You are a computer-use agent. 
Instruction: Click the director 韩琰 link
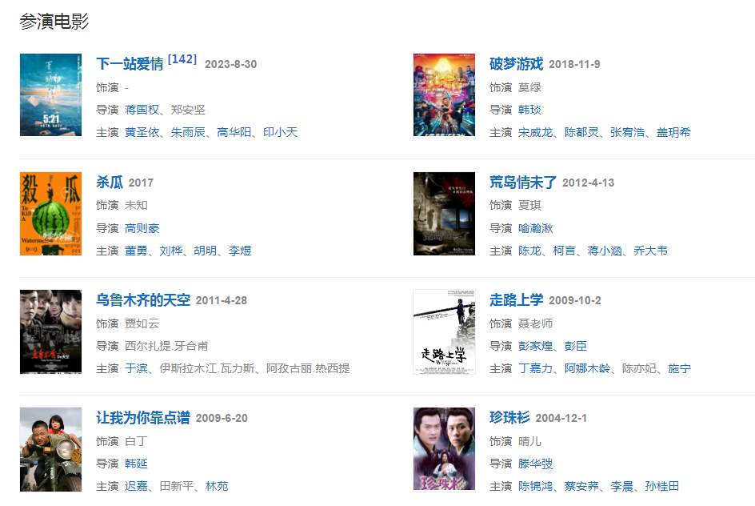(529, 110)
